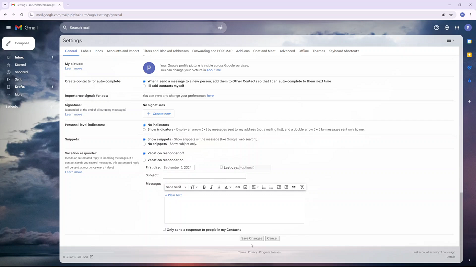Image resolution: width=476 pixels, height=267 pixels.
Task: Click the Compose button
Action: point(18,43)
